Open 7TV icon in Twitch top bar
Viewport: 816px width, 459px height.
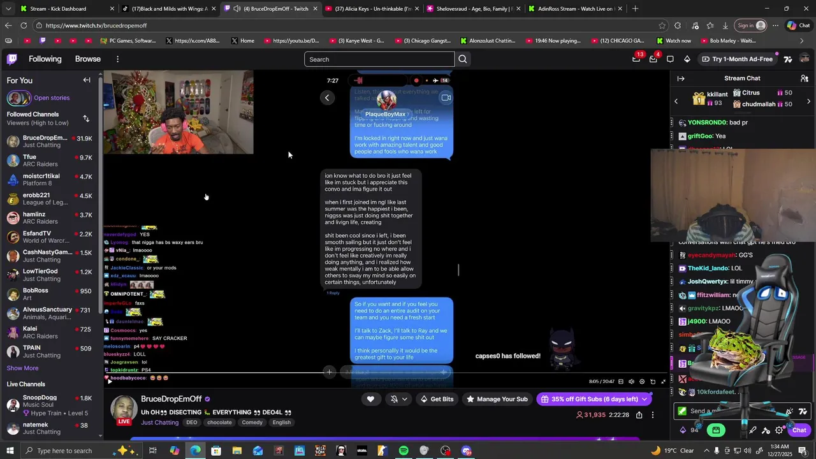(788, 59)
